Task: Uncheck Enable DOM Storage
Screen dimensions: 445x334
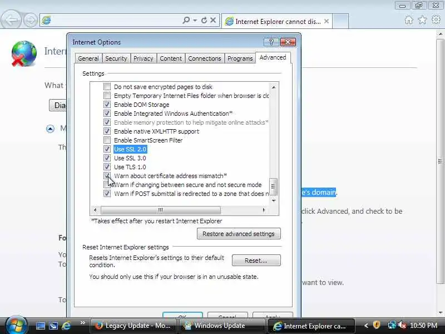Action: coord(107,105)
